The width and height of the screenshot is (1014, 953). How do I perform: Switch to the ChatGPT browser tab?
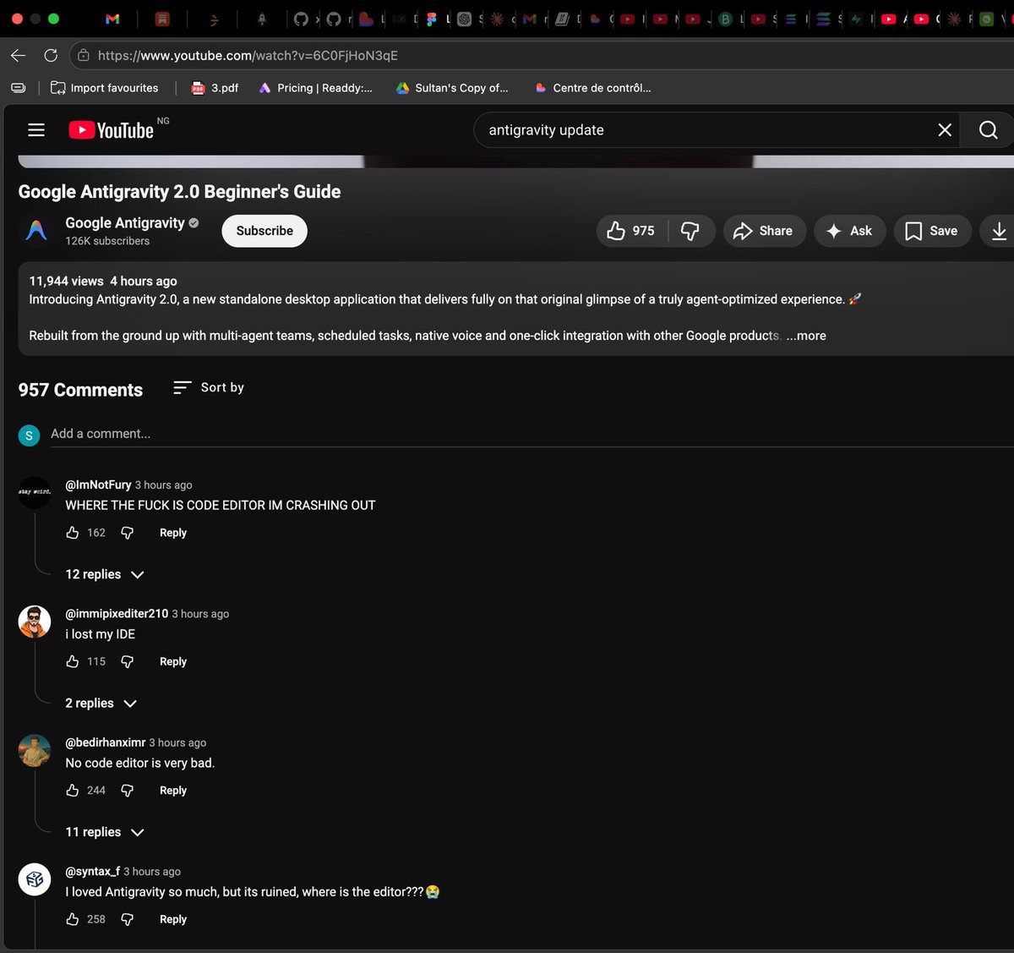point(464,19)
